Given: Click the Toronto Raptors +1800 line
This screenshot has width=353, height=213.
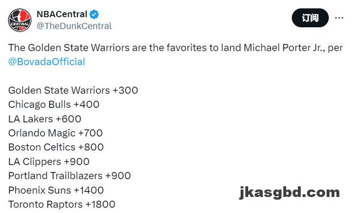Looking at the screenshot, I should (x=62, y=204).
